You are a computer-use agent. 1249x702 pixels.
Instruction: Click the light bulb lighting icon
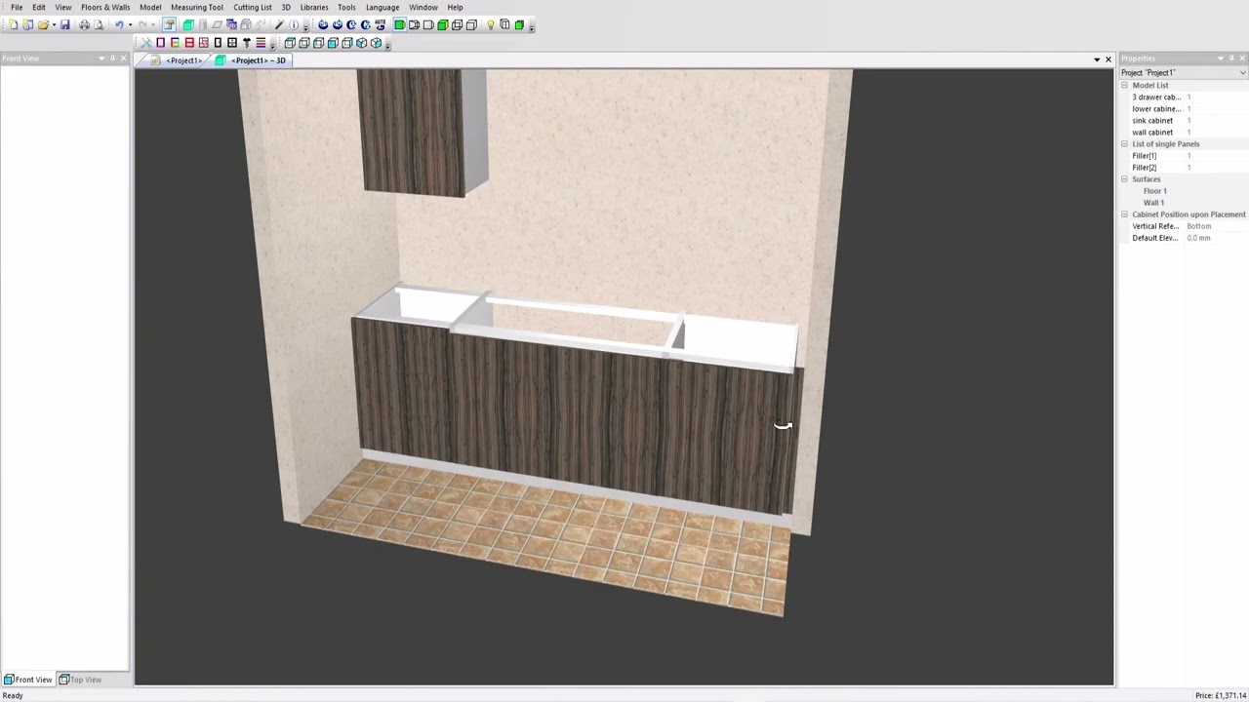pyautogui.click(x=491, y=24)
